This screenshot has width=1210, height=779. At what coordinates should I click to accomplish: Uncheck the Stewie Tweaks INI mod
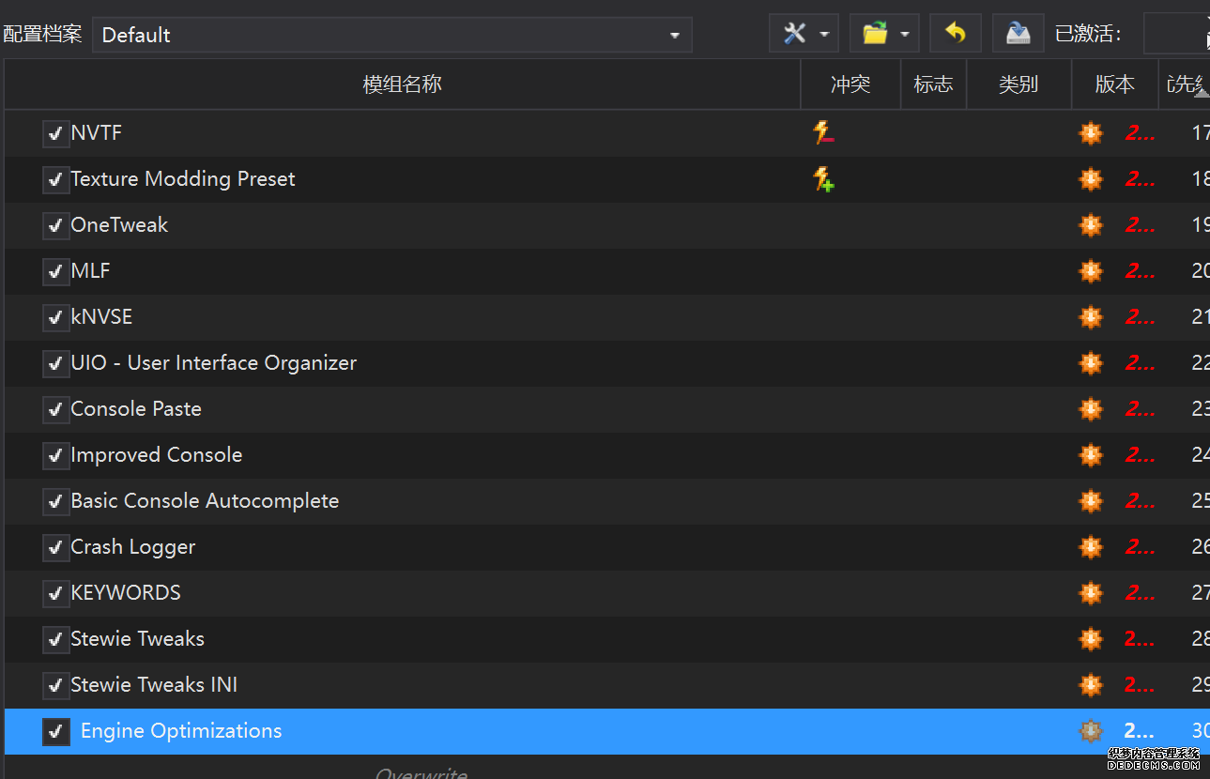coord(55,685)
